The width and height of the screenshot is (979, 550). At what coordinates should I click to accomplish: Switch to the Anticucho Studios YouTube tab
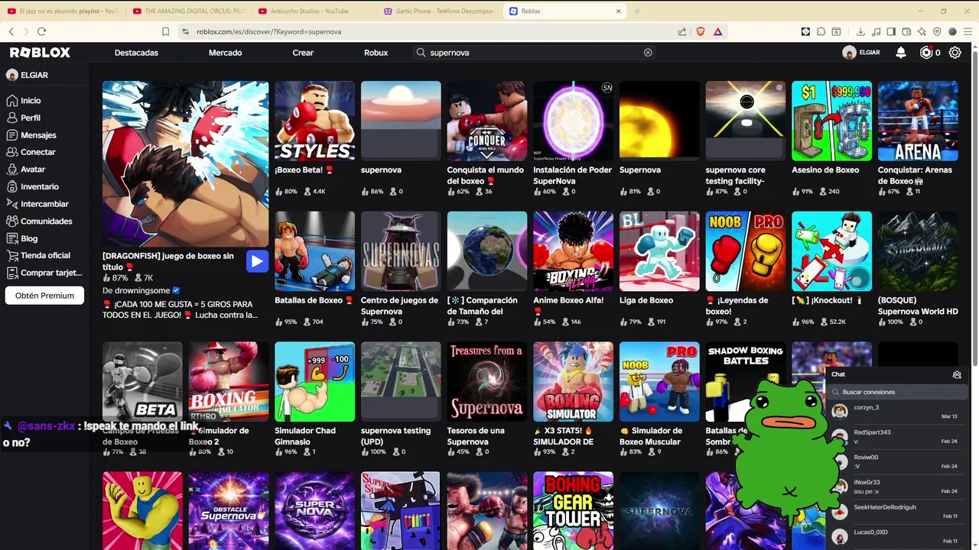pos(313,11)
